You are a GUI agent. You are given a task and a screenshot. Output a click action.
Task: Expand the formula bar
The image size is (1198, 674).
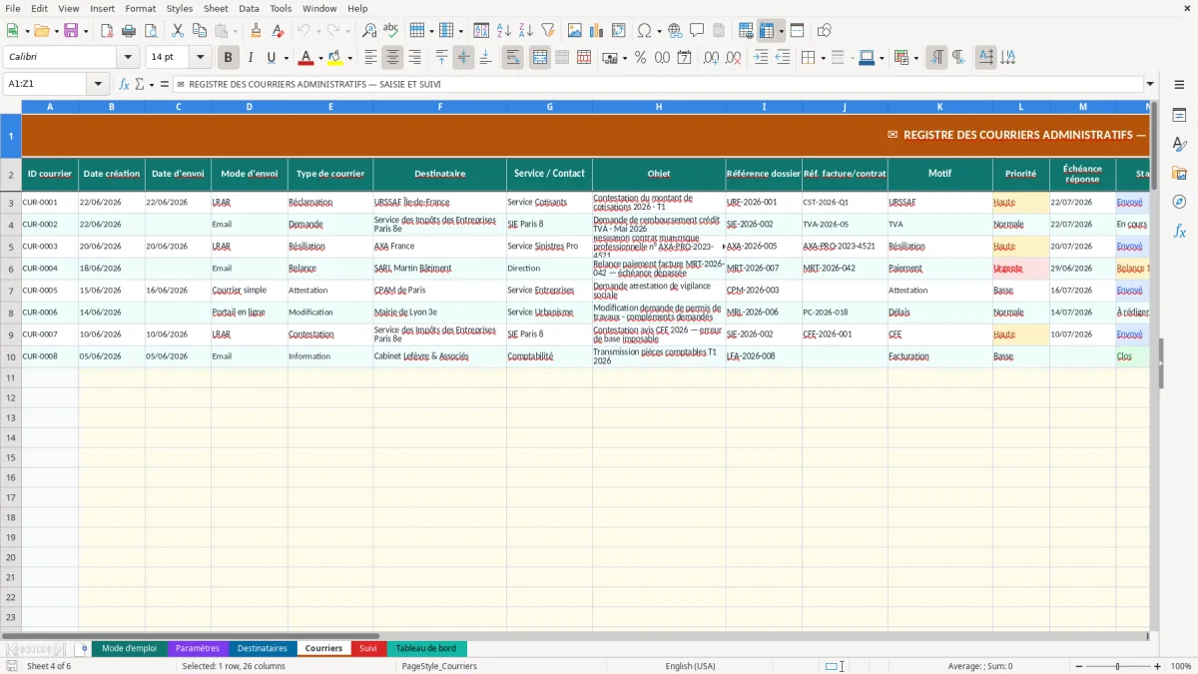click(1150, 84)
